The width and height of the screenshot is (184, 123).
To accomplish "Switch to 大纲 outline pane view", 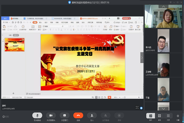I will click(x=10, y=35).
